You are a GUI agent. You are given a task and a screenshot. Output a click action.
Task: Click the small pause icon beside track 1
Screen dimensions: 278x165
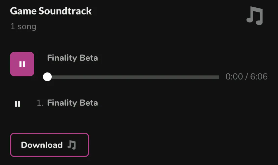pyautogui.click(x=17, y=104)
